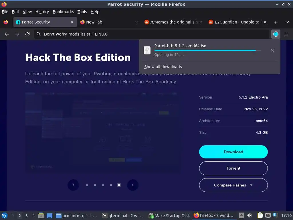Click the firefox taskbar window button
The height and width of the screenshot is (220, 293).
click(214, 215)
